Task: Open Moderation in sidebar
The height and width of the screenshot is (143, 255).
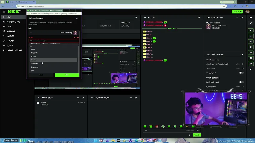Action: click(x=13, y=41)
